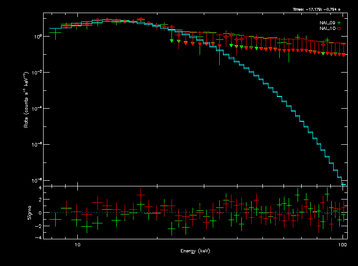Click the 0 tick label on Sigma axis

point(40,213)
